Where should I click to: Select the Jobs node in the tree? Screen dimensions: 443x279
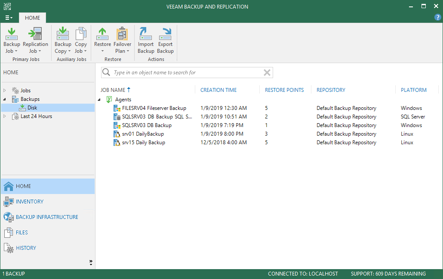click(x=25, y=91)
